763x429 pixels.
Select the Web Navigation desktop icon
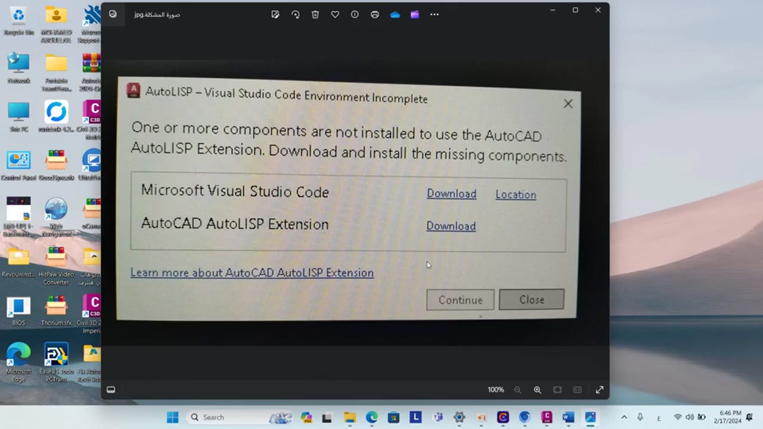click(57, 217)
